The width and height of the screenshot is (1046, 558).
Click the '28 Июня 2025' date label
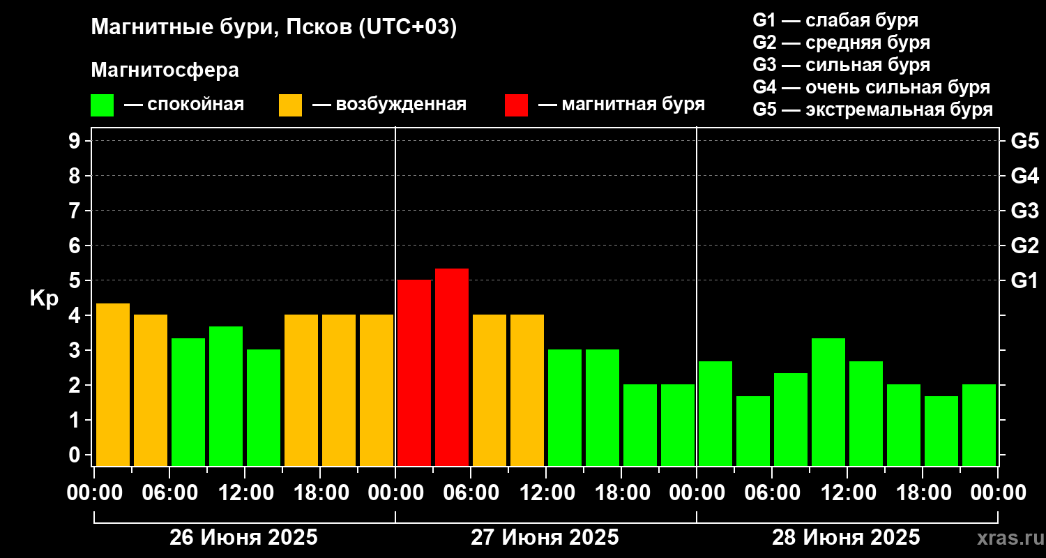click(x=847, y=538)
